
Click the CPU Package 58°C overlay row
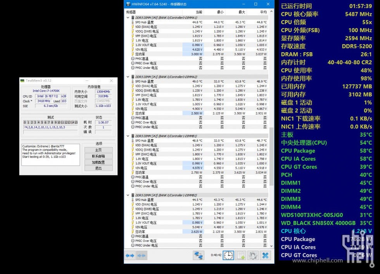pyautogui.click(x=326, y=151)
